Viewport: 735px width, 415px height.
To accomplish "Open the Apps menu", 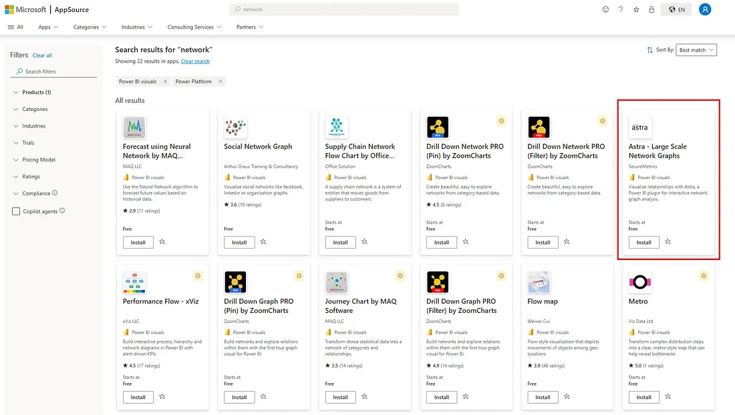I will click(48, 27).
